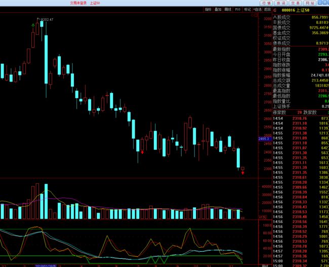Open the 行情 quotes button
Screen dimensions: 329x267
click(x=266, y=3)
